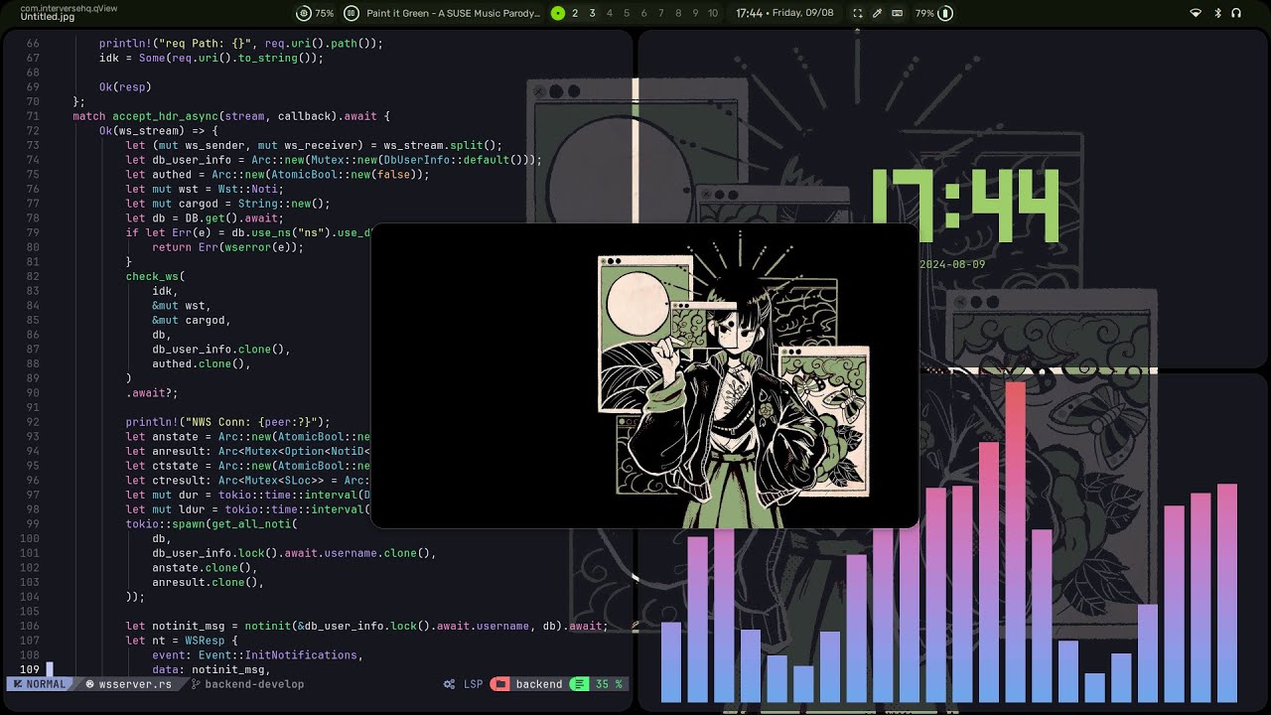Image resolution: width=1271 pixels, height=715 pixels.
Task: Click the green lines icon before 35 %
Action: tap(578, 684)
